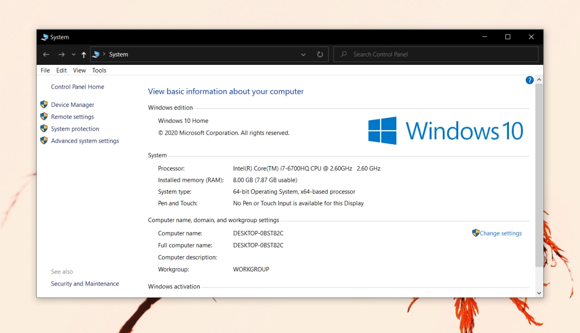
Task: Click the Back navigation arrow
Action: tap(46, 54)
